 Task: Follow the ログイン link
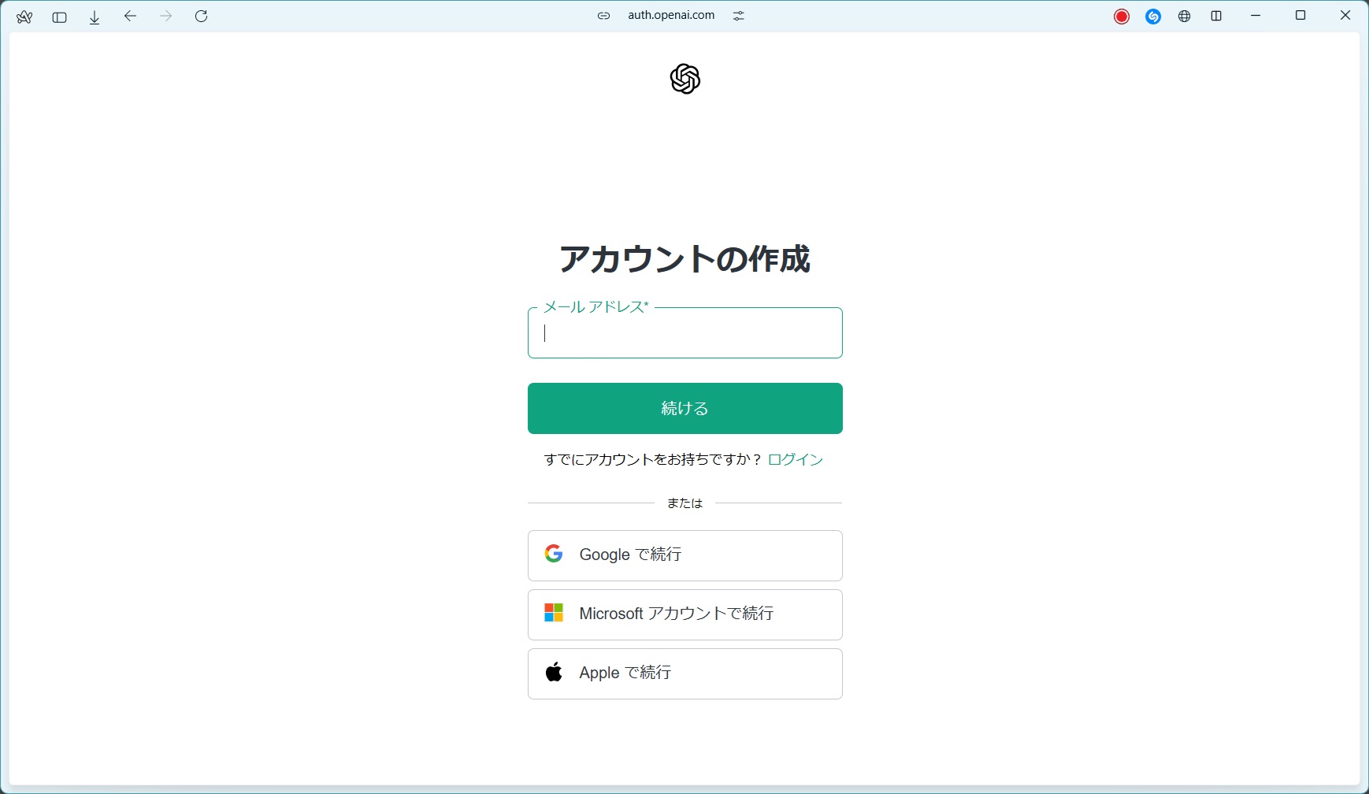tap(795, 459)
